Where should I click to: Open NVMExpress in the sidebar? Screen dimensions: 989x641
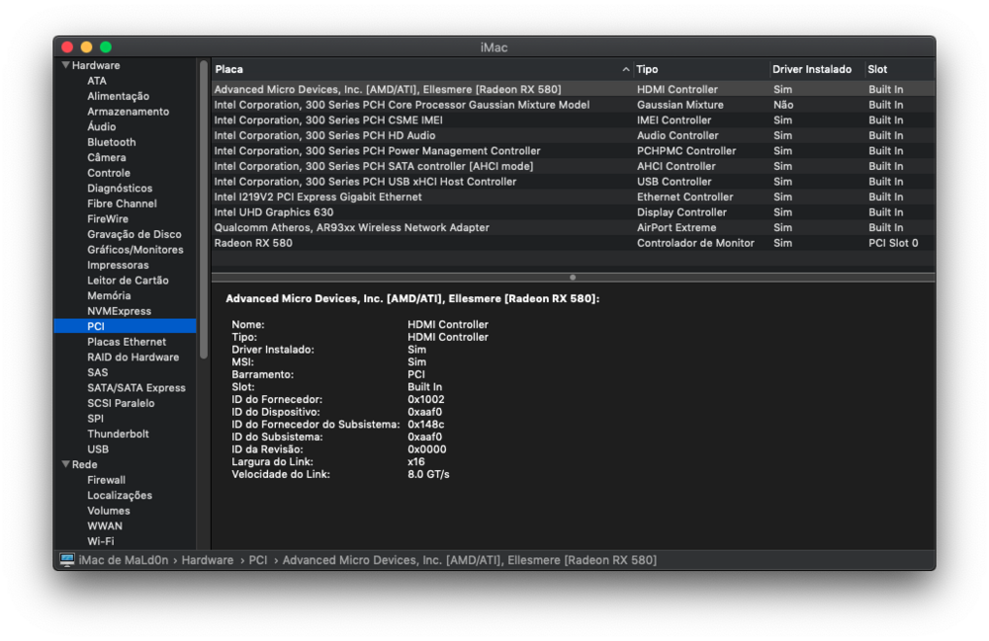coord(119,311)
